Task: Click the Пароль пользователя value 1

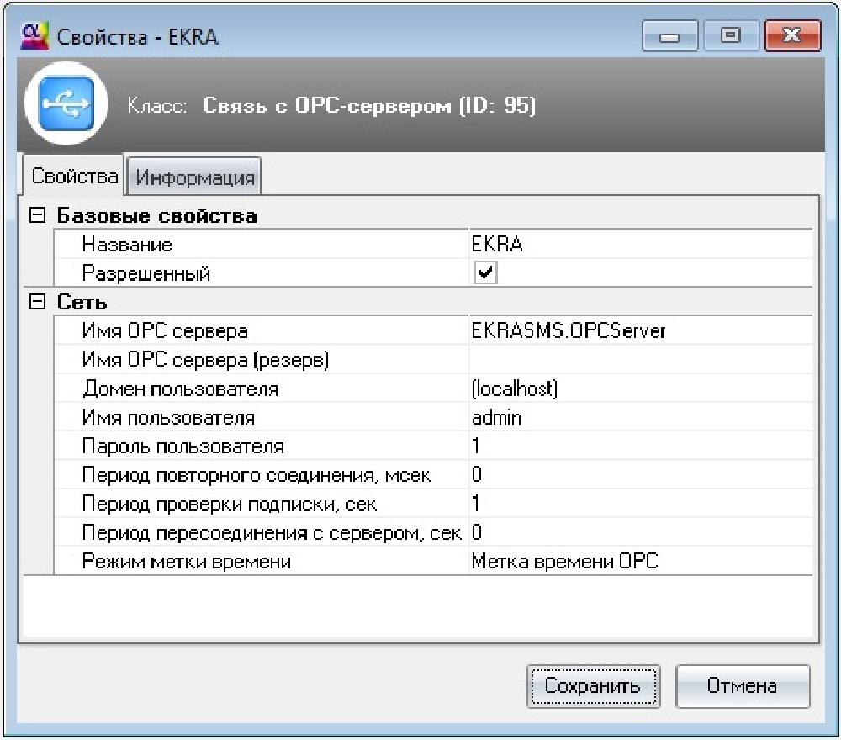Action: [641, 447]
